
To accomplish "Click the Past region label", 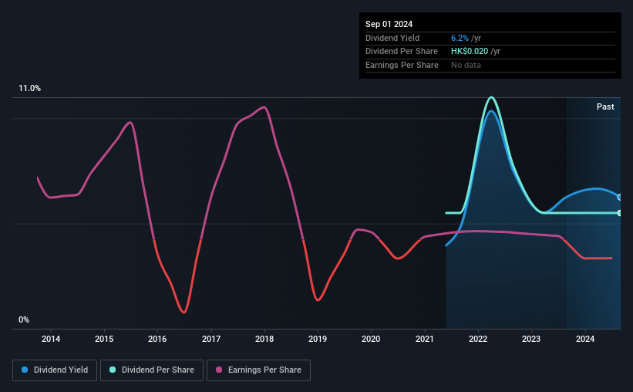I will [605, 106].
